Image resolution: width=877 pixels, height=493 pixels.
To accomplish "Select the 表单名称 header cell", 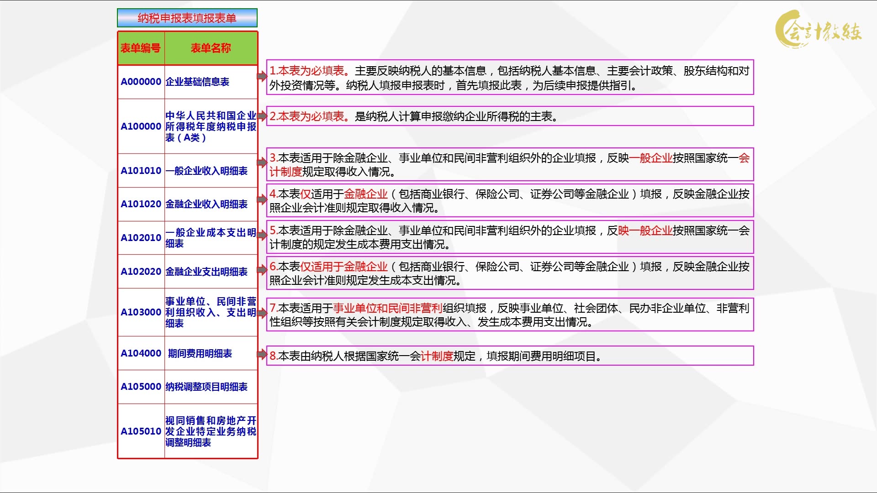I will click(211, 48).
